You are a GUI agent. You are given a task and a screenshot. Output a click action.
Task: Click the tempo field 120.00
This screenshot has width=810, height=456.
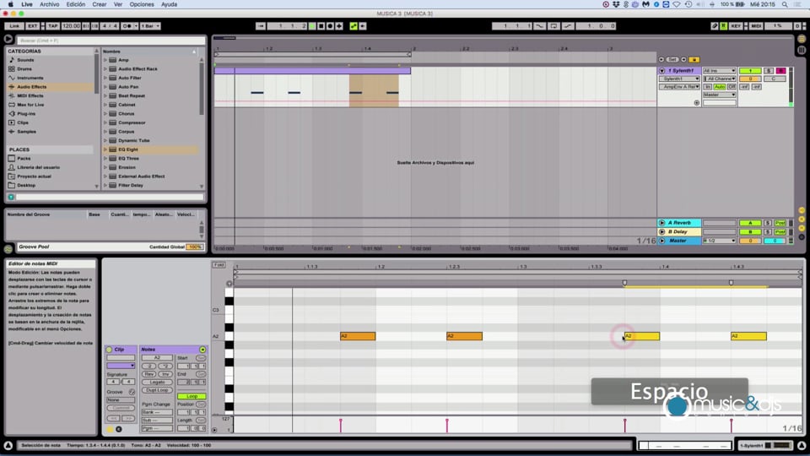71,26
